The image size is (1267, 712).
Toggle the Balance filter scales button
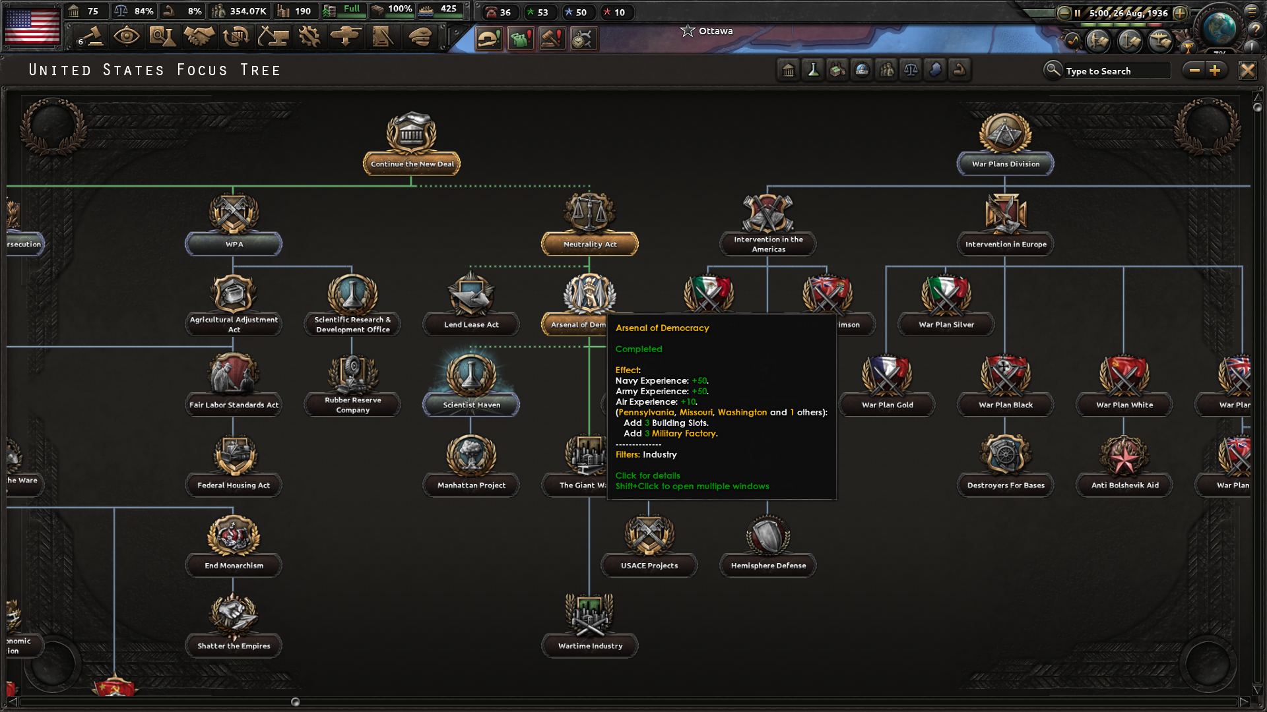pyautogui.click(x=911, y=71)
